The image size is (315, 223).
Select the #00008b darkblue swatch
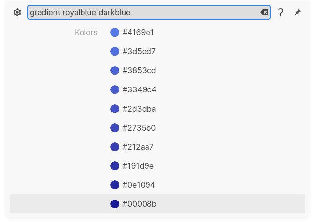115,204
